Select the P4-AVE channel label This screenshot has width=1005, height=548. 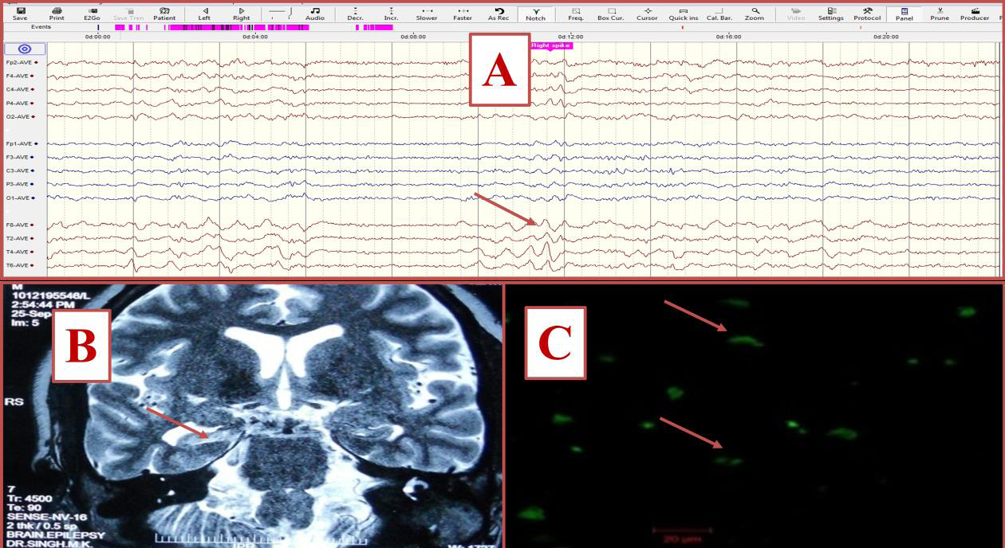tap(19, 103)
